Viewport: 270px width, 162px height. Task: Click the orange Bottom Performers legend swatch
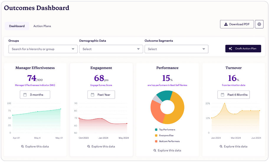(156, 141)
